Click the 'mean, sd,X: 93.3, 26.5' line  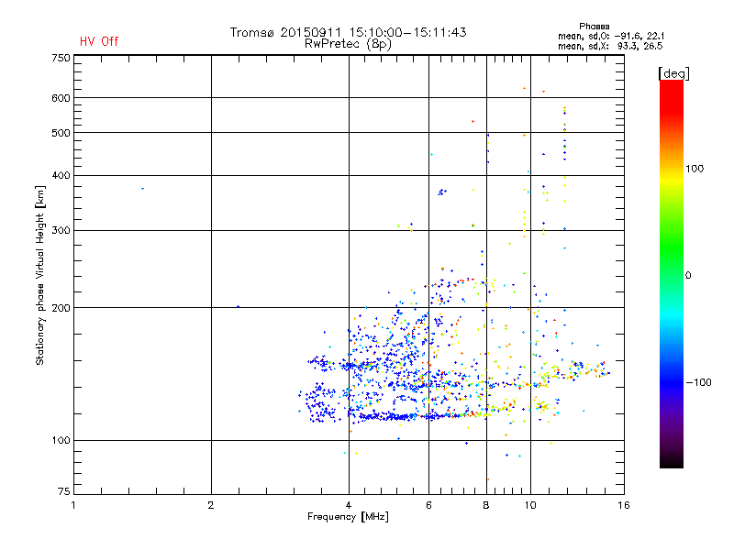click(x=610, y=46)
